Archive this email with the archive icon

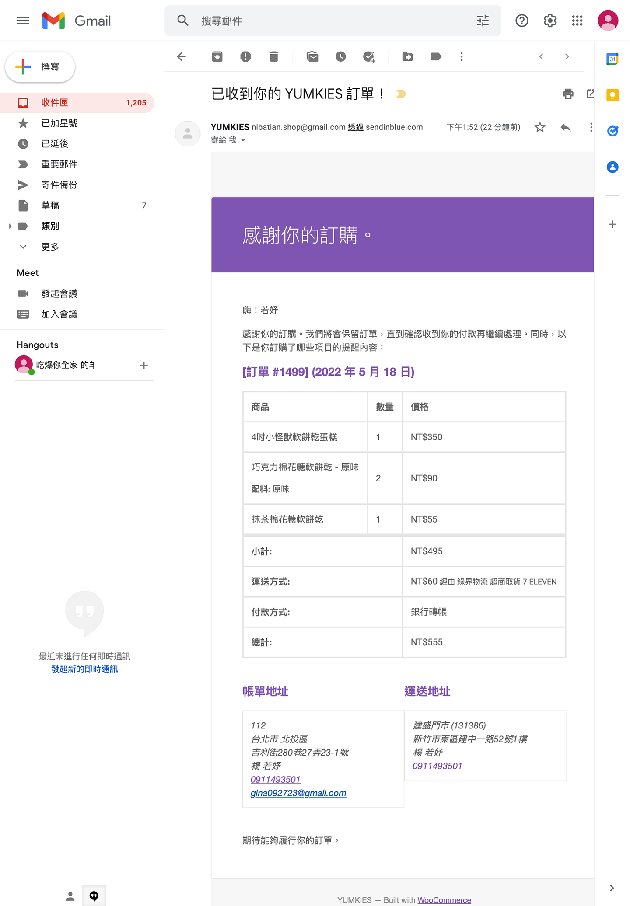click(217, 56)
